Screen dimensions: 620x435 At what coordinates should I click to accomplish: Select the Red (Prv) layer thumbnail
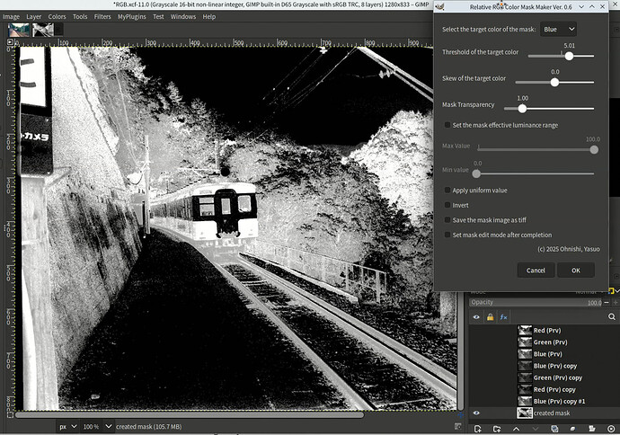click(x=525, y=331)
